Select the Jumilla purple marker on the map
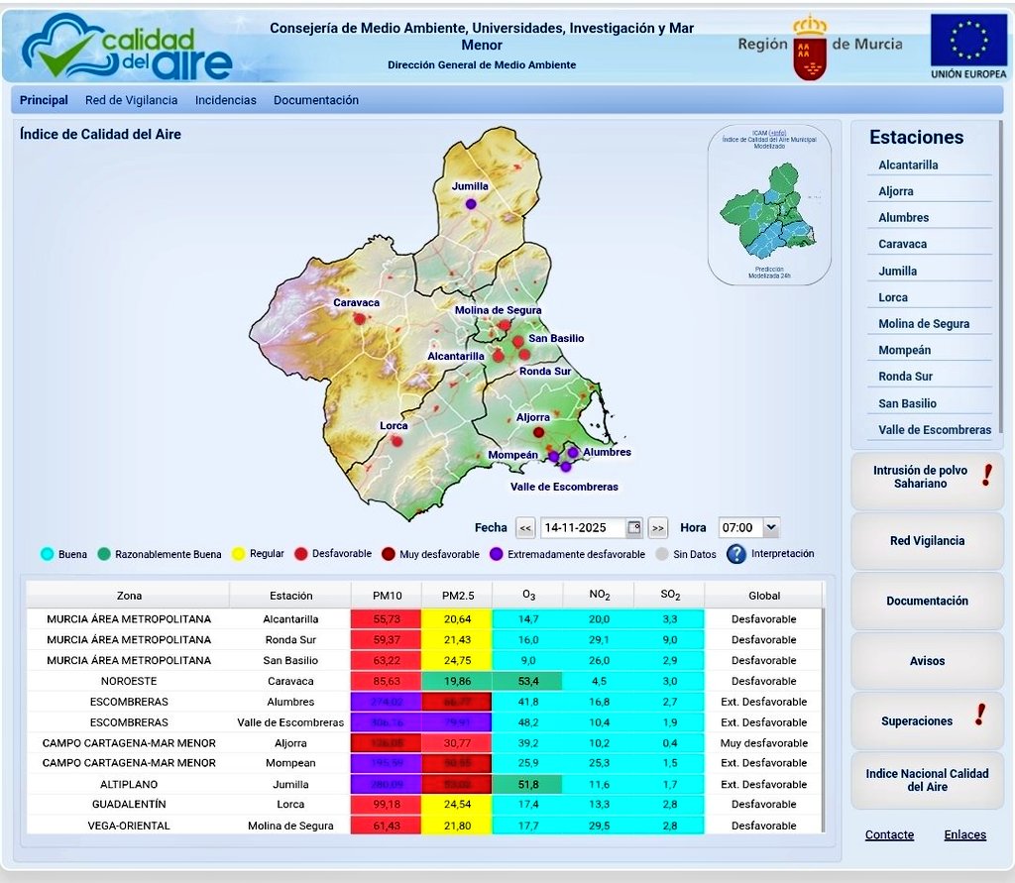Viewport: 1015px width, 883px height. (x=469, y=202)
